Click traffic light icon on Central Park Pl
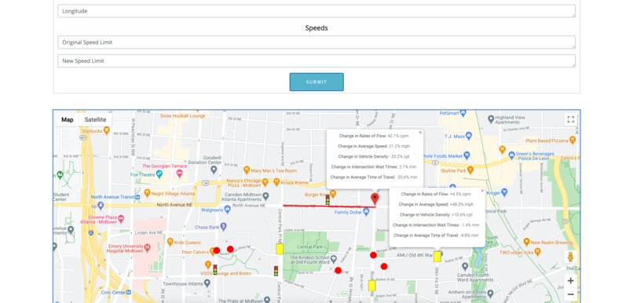The image size is (633, 303). (x=276, y=271)
